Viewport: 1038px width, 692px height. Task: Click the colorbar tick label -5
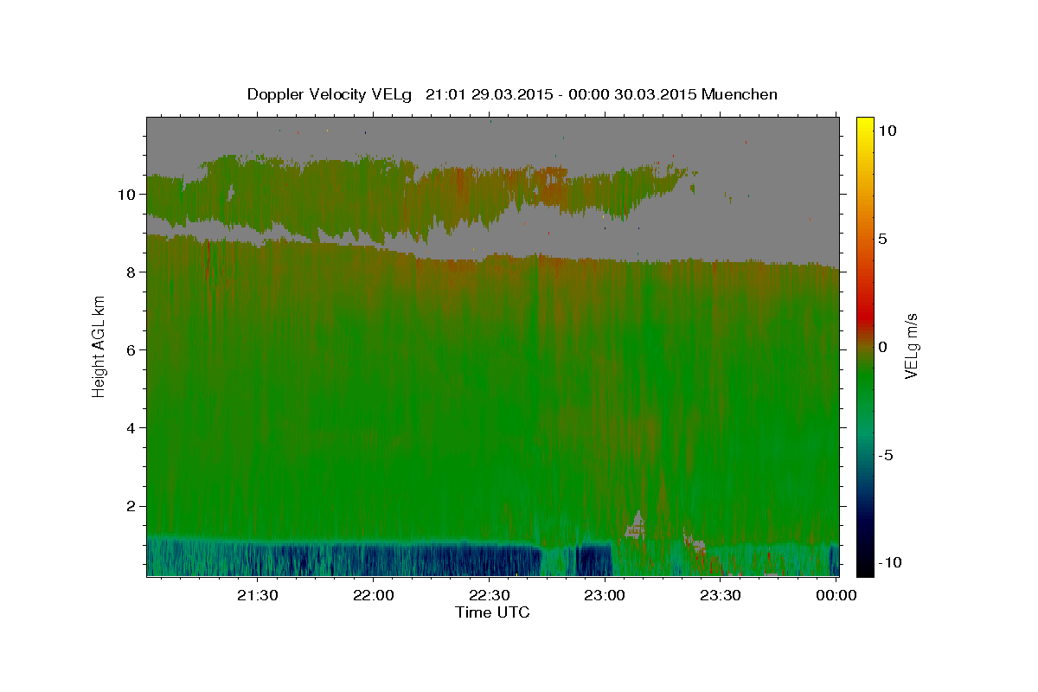tap(886, 455)
